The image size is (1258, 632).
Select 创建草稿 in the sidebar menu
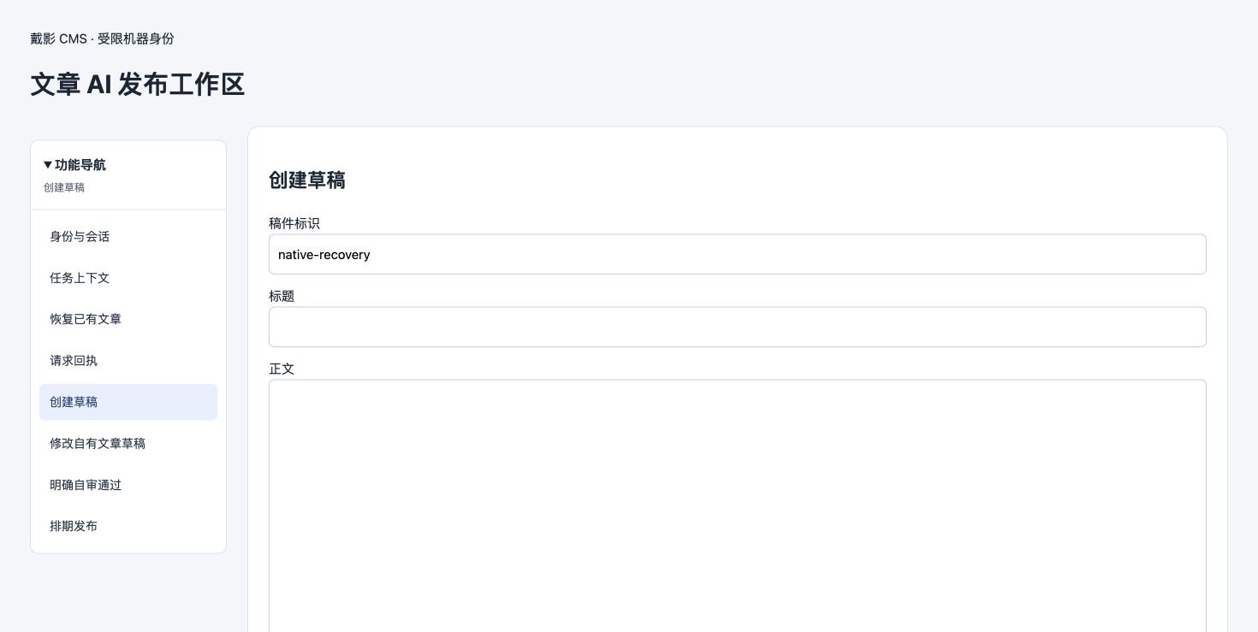point(128,402)
